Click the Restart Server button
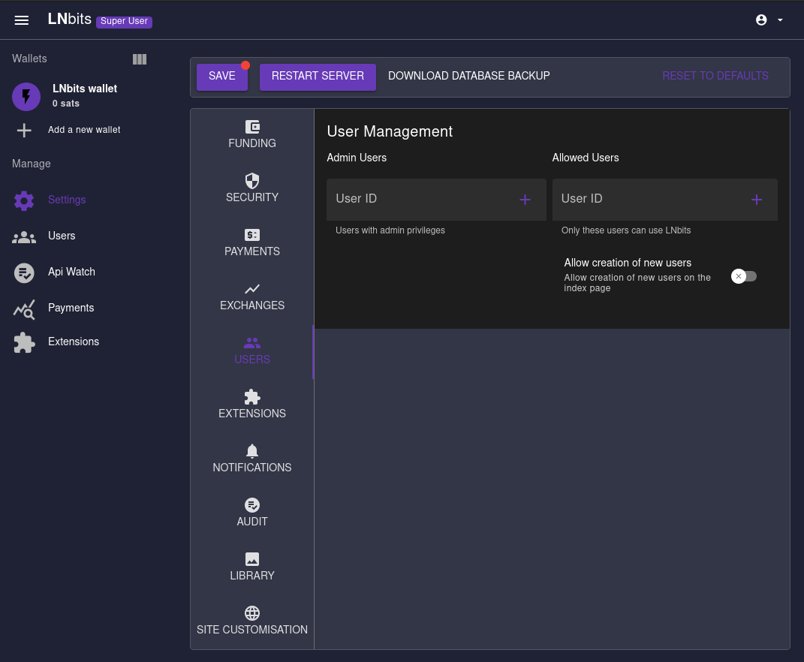This screenshot has width=804, height=662. pos(318,77)
